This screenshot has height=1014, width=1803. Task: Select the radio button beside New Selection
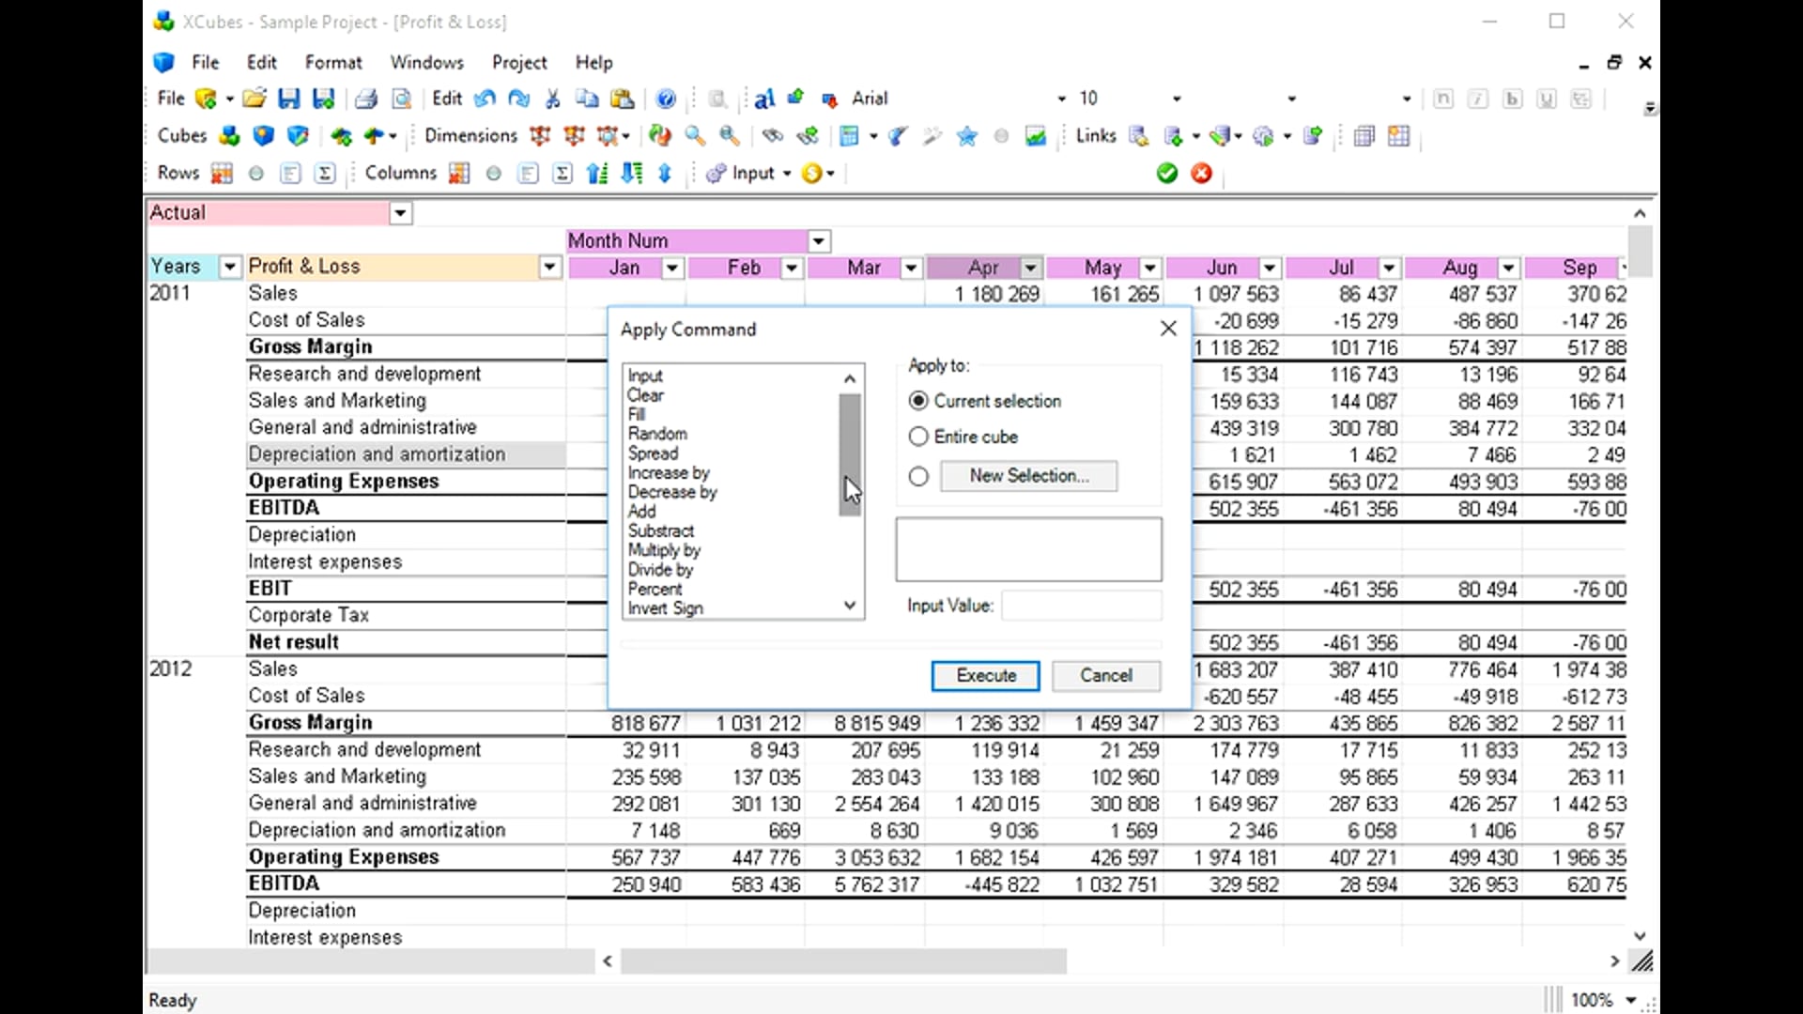pos(918,476)
